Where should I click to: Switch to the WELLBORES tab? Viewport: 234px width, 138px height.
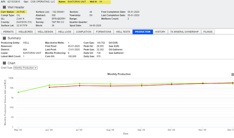25,32
